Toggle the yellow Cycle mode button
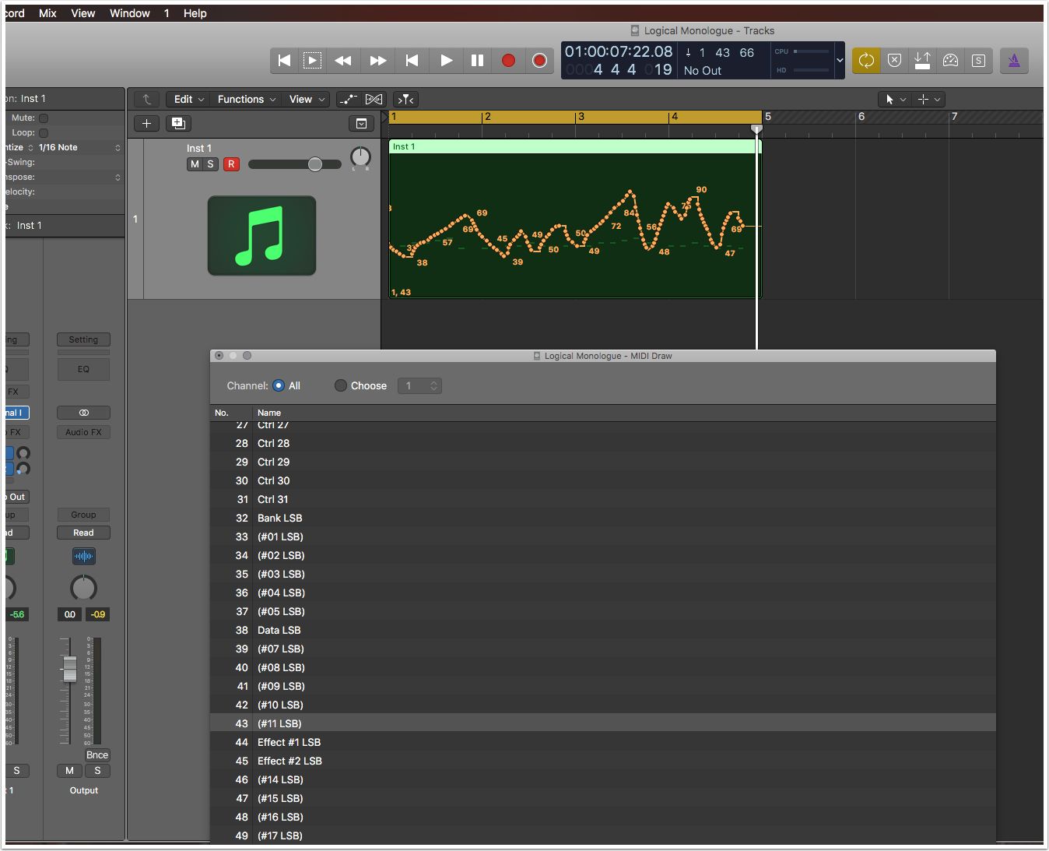Image resolution: width=1049 pixels, height=851 pixels. 866,61
